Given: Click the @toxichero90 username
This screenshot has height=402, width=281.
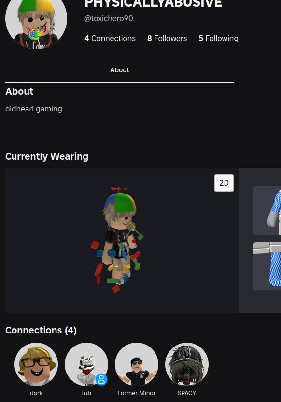Looking at the screenshot, I should click(x=109, y=18).
